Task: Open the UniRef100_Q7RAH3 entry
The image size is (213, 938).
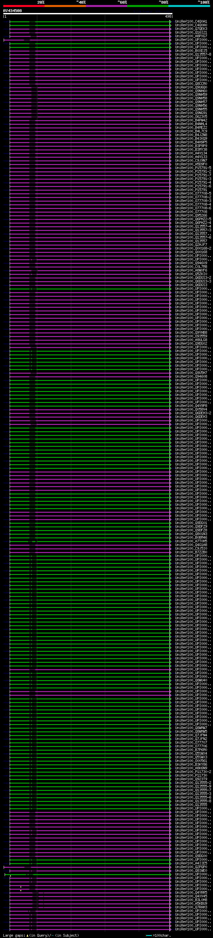Action: [191, 907]
